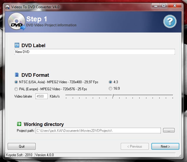Screen dimensions: 187x162
Task: Click the 'Video bitrate' label
Action: point(23,96)
